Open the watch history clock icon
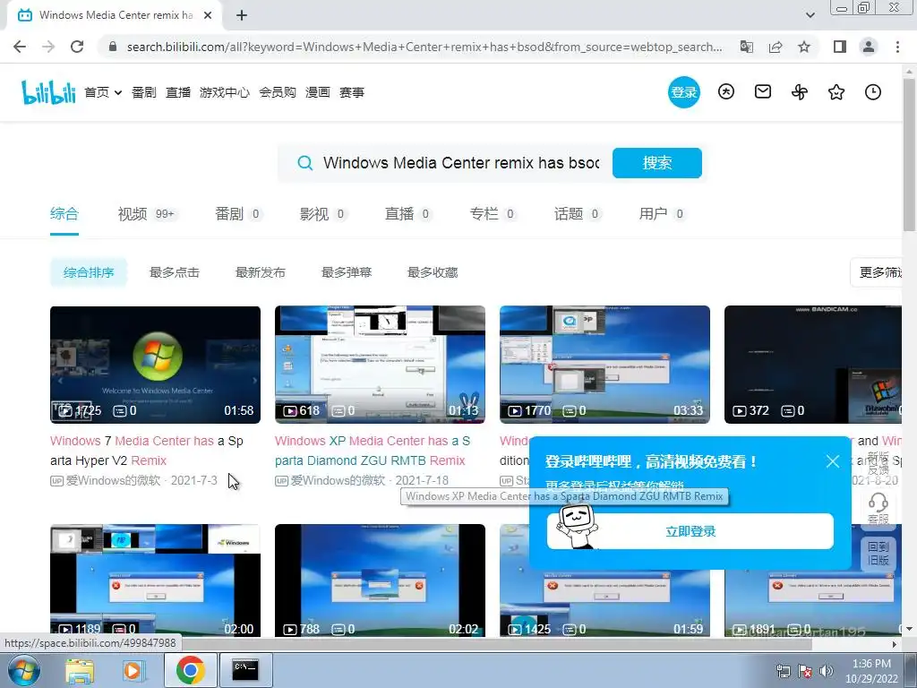Image resolution: width=917 pixels, height=688 pixels. pos(872,92)
